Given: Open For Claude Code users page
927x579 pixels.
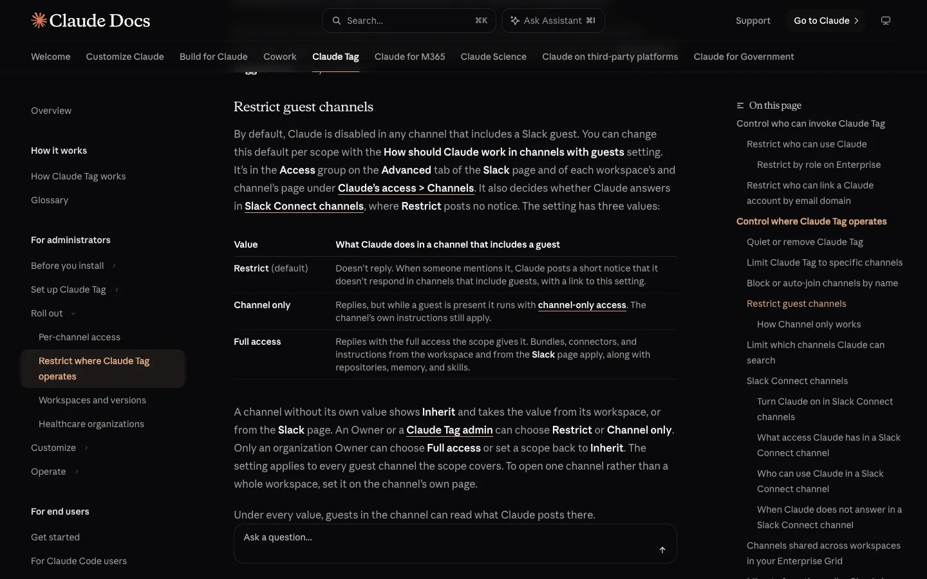Looking at the screenshot, I should 79,561.
